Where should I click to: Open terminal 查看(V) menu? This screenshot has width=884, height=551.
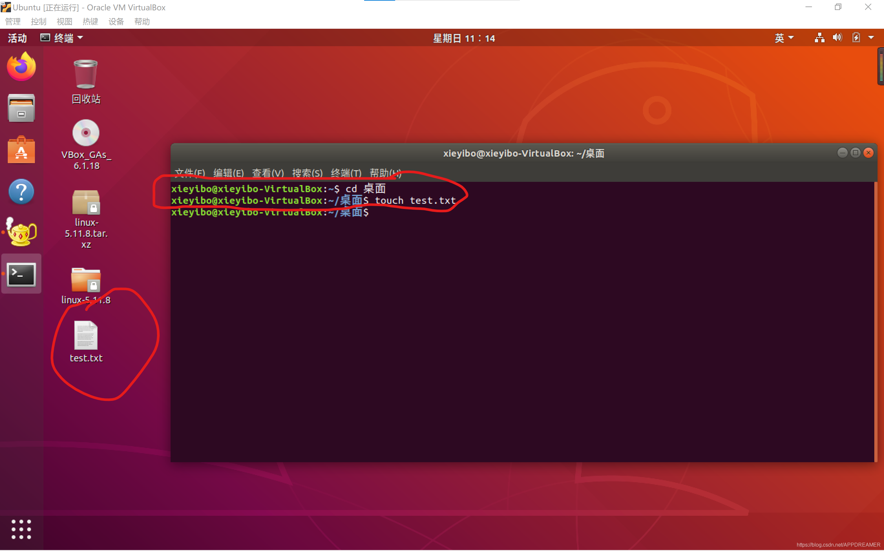coord(268,173)
